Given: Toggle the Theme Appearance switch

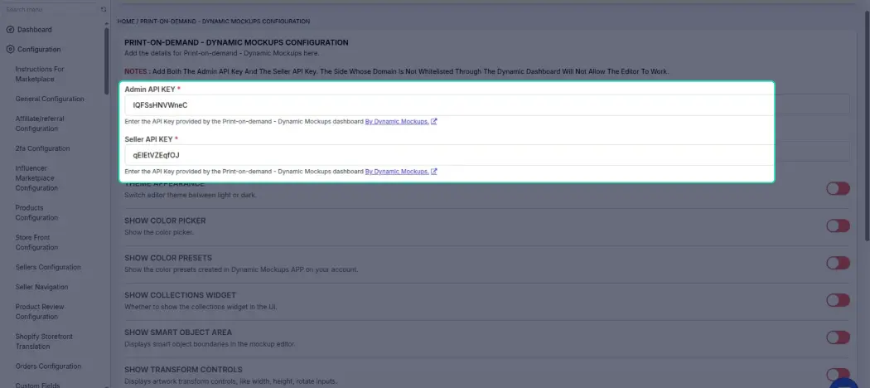Looking at the screenshot, I should [838, 189].
